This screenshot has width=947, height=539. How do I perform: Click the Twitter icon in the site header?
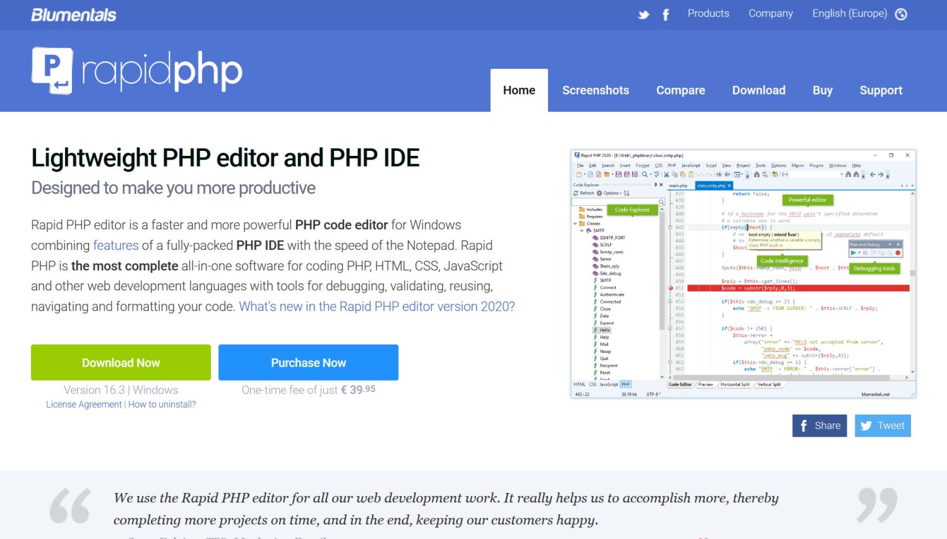643,14
